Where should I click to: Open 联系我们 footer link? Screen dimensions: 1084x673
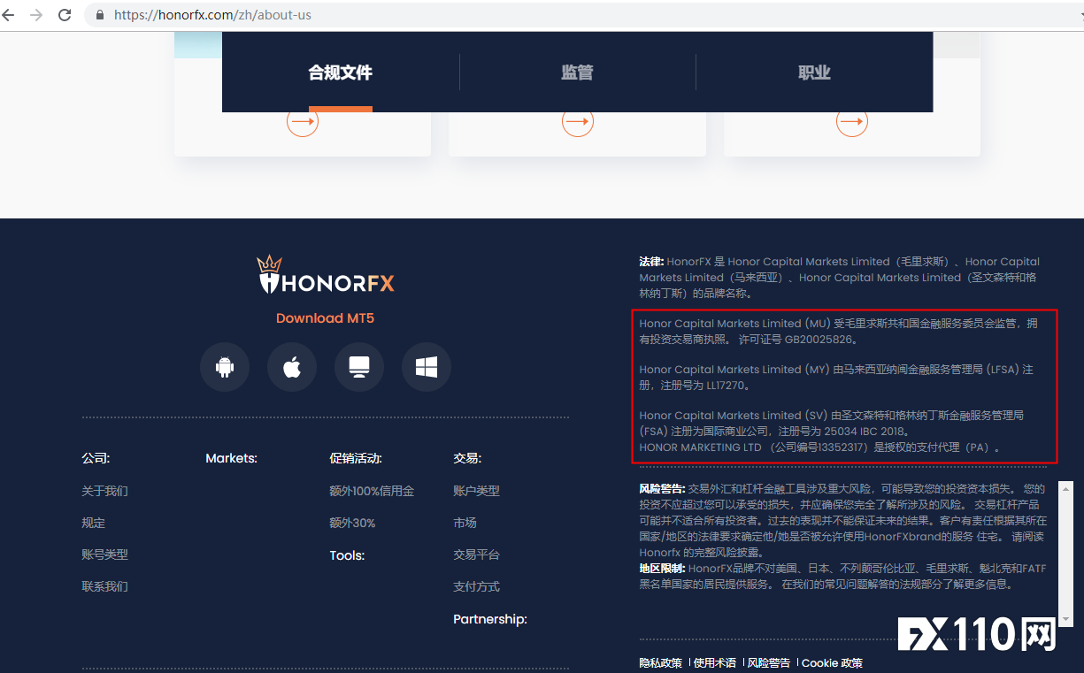pyautogui.click(x=104, y=586)
